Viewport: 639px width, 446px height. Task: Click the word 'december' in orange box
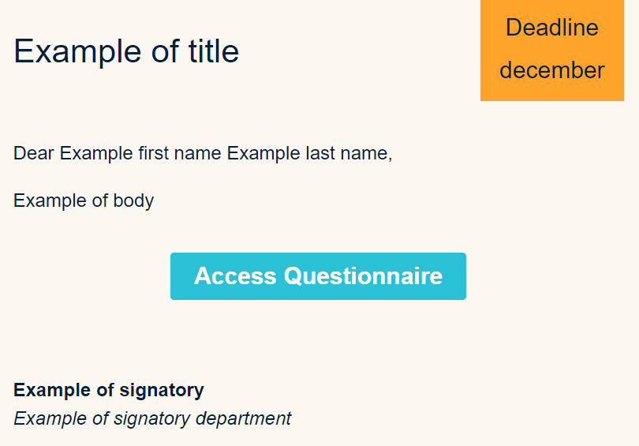pyautogui.click(x=551, y=70)
